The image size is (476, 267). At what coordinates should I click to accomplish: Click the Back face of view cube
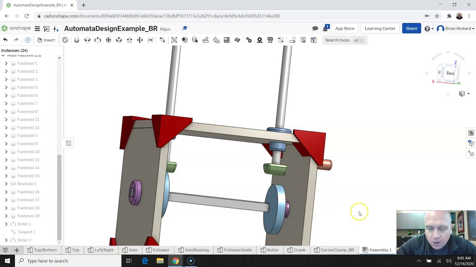[450, 73]
